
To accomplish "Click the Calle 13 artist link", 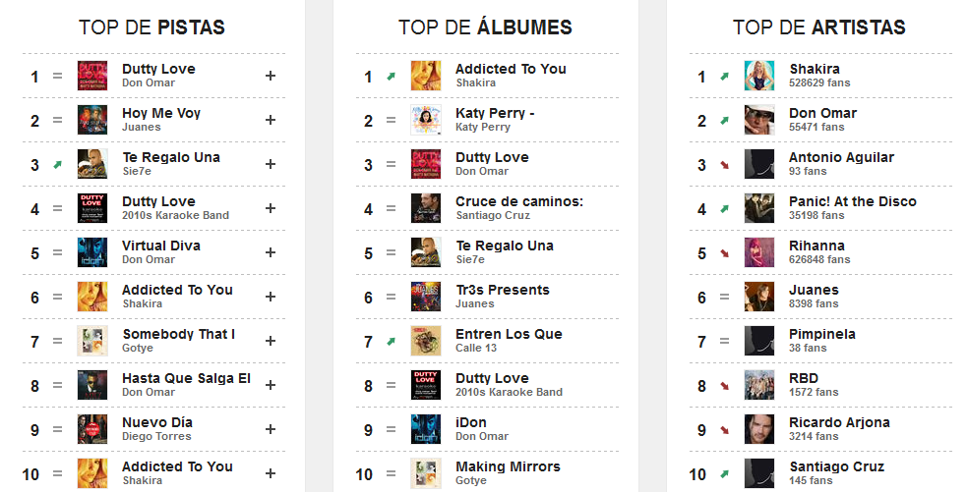I will click(x=476, y=348).
